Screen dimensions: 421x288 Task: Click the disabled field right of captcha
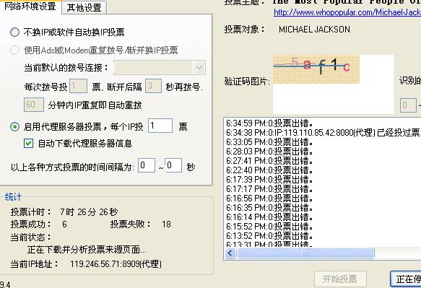[408, 105]
